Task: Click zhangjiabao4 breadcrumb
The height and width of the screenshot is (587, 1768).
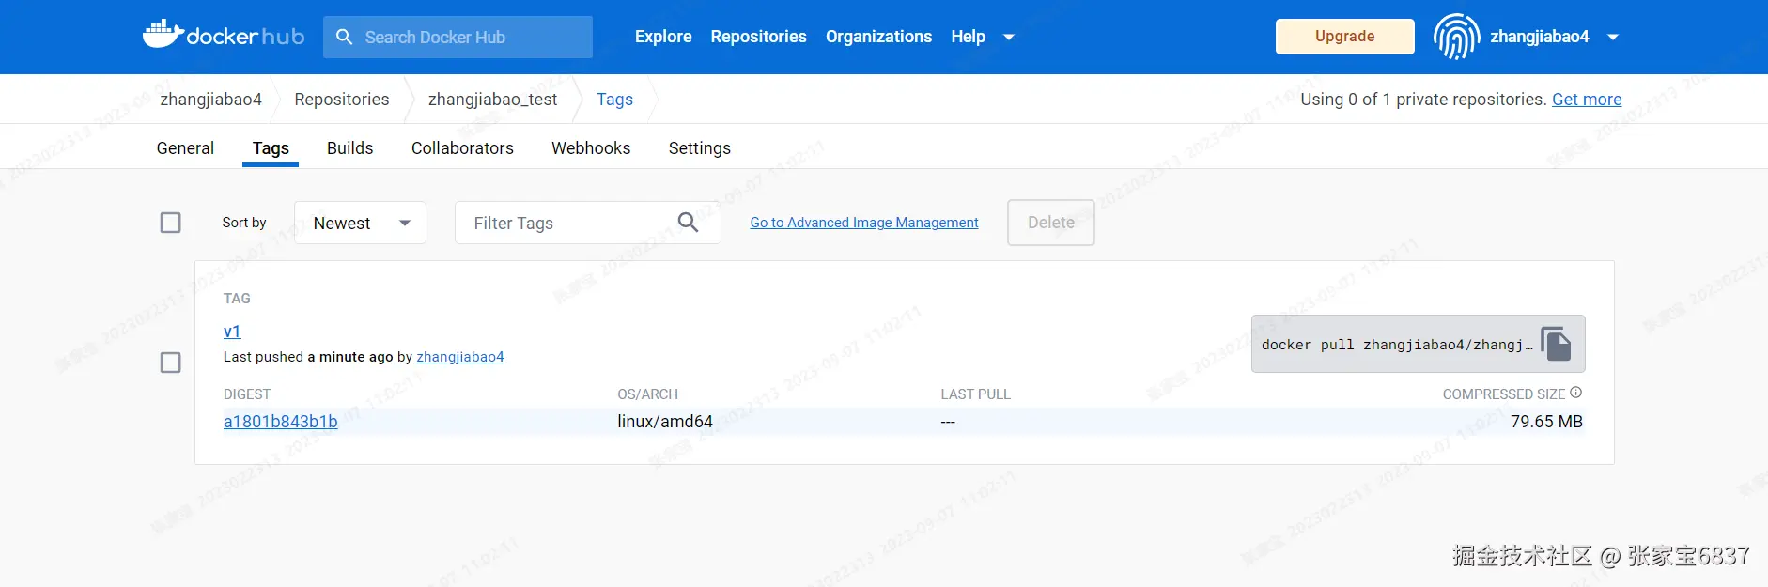Action: tap(210, 100)
